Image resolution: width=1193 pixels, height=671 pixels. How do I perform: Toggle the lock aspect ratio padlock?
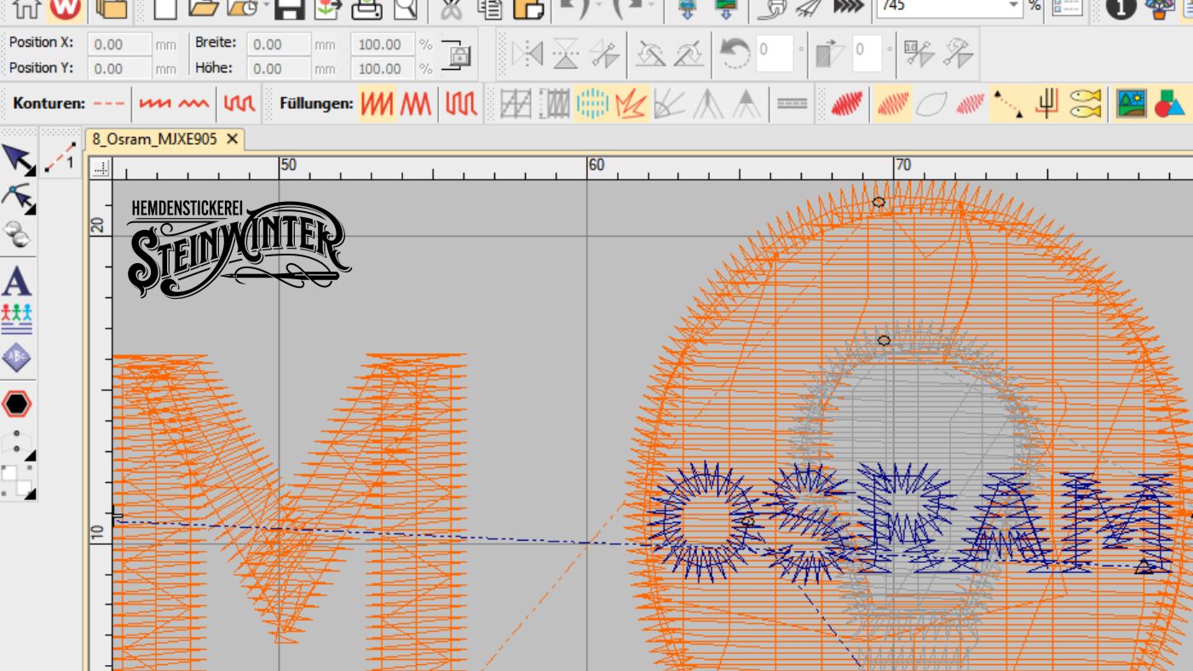tap(459, 56)
